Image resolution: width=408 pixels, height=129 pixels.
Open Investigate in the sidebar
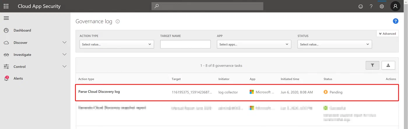point(22,55)
